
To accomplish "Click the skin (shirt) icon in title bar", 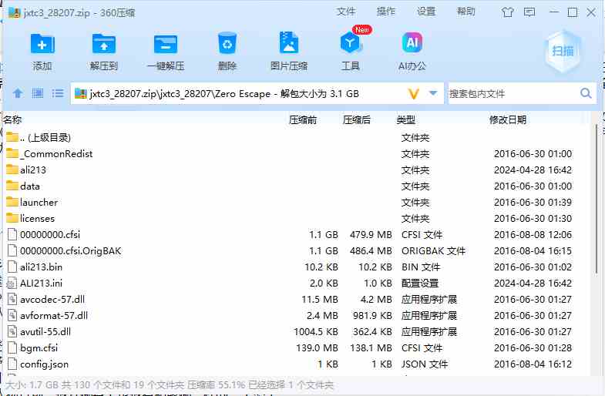I will (x=507, y=12).
